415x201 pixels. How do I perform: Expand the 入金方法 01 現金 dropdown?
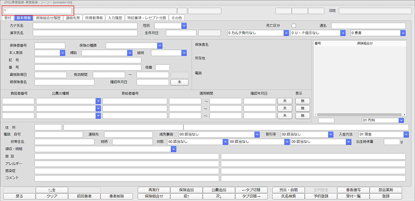[x=382, y=134]
